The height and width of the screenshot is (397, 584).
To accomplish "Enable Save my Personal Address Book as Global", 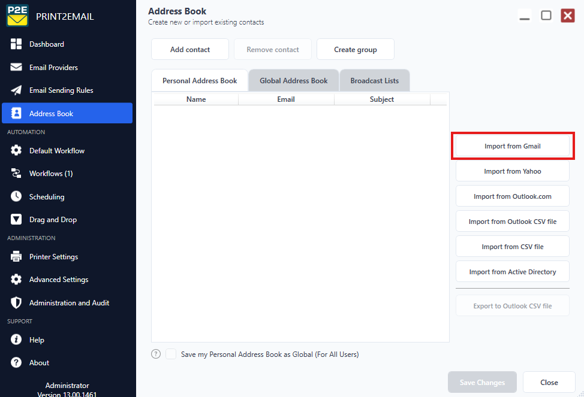I will click(x=171, y=354).
